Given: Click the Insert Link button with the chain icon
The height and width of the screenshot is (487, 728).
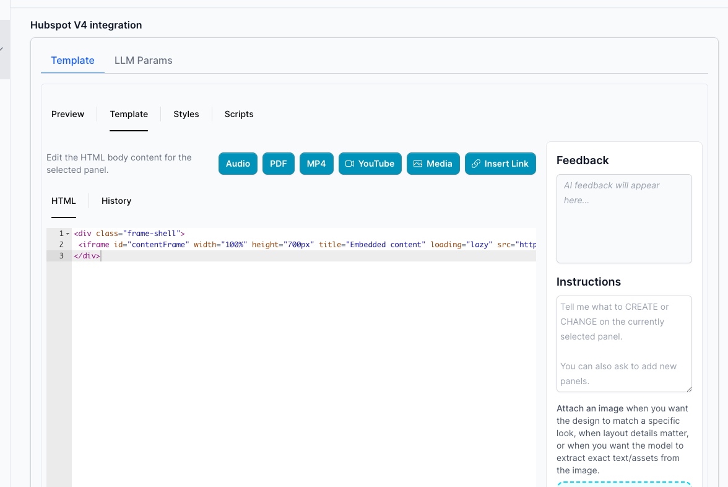Looking at the screenshot, I should point(500,164).
